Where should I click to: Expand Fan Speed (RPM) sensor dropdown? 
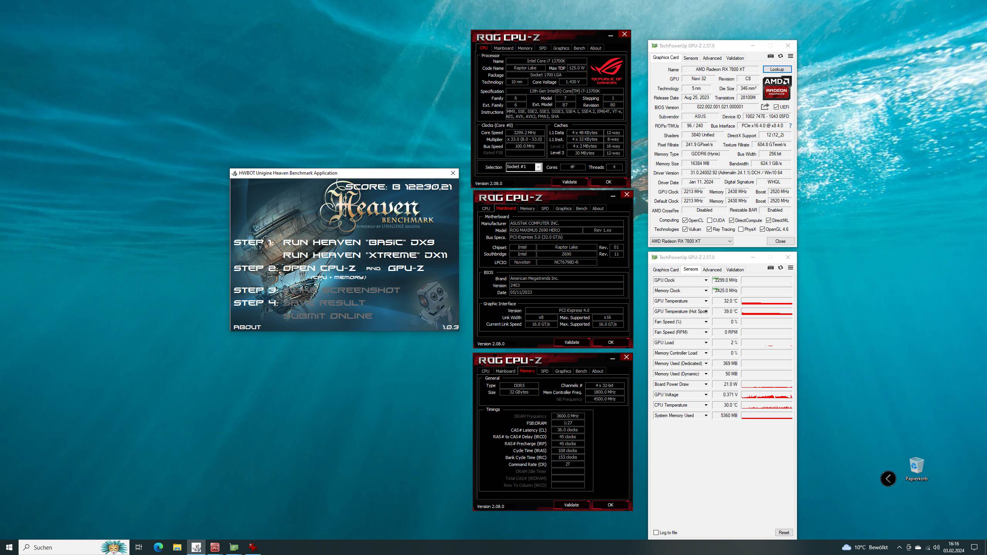pos(706,332)
